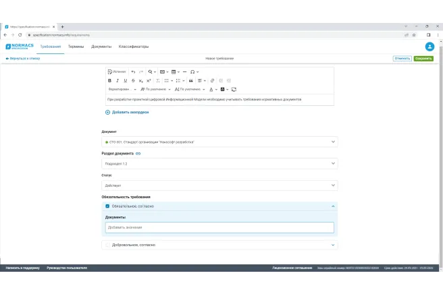Toggle bold formatting in the editor
443x294 pixels.
(109, 80)
